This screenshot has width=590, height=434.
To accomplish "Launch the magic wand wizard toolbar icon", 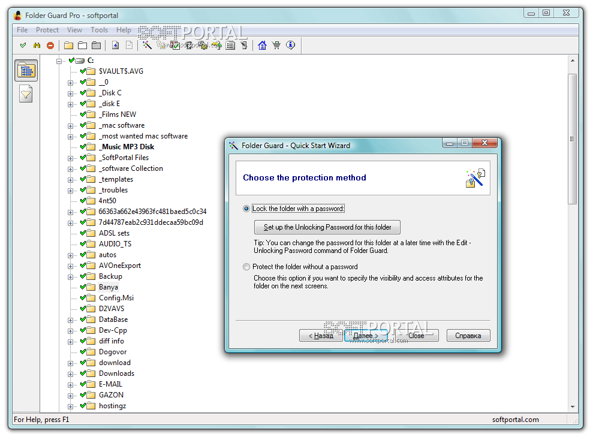I will coord(147,46).
